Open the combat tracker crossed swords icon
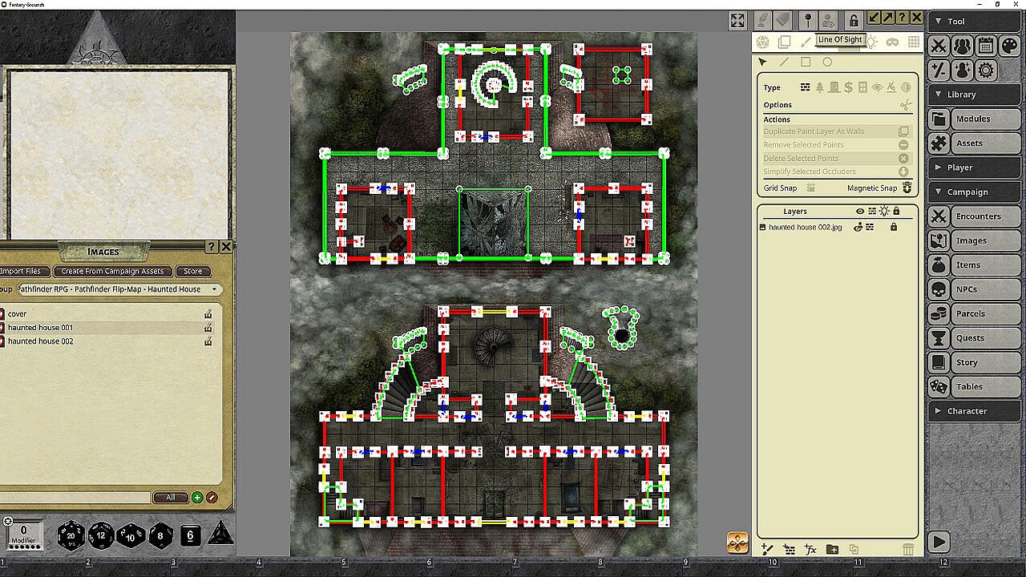The width and height of the screenshot is (1026, 577). pyautogui.click(x=939, y=46)
